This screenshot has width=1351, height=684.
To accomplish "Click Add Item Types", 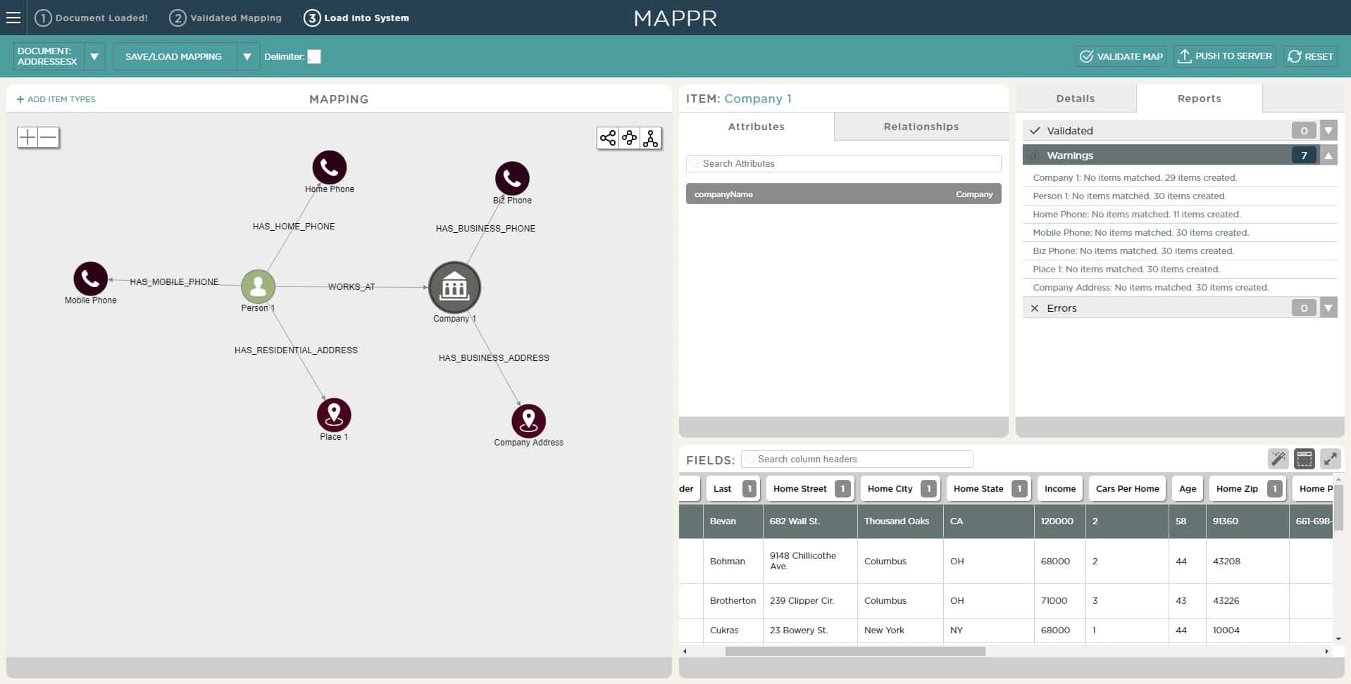I will click(56, 99).
